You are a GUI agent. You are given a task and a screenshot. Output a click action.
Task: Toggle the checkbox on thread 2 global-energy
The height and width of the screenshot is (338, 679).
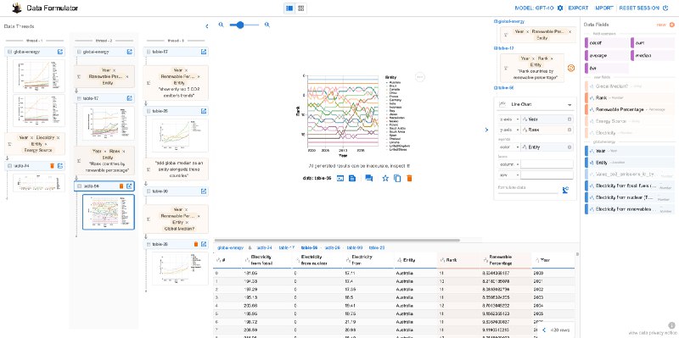[x=79, y=52]
